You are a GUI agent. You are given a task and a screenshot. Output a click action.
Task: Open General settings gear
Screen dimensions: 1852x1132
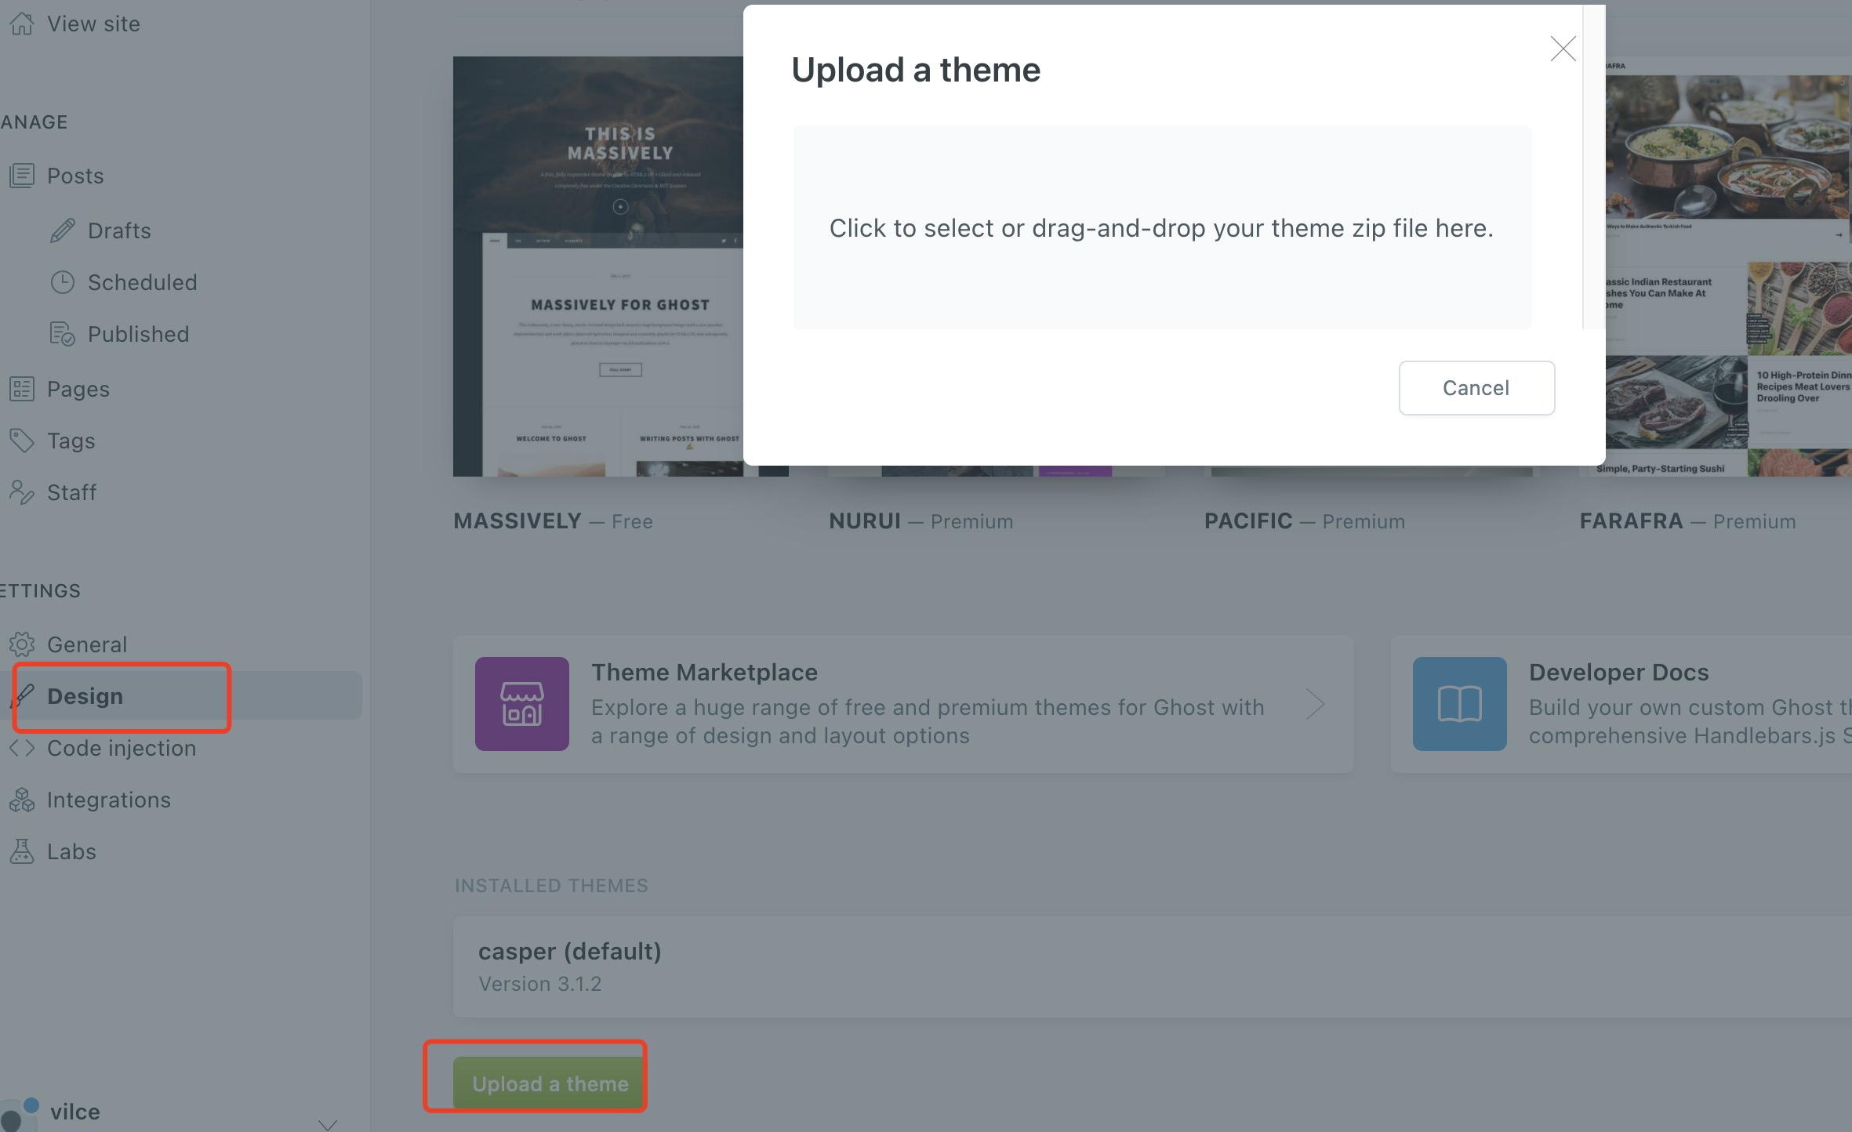22,644
